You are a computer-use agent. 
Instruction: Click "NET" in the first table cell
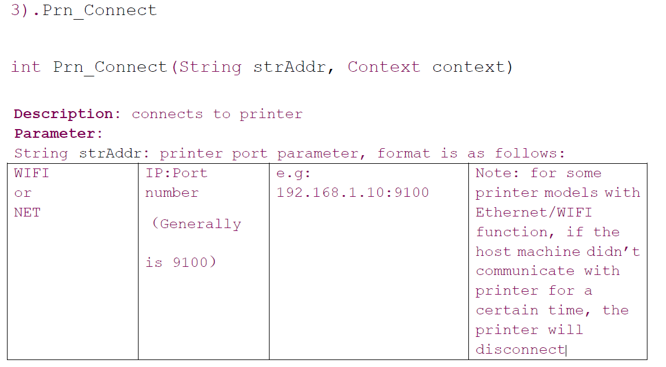coord(27,212)
